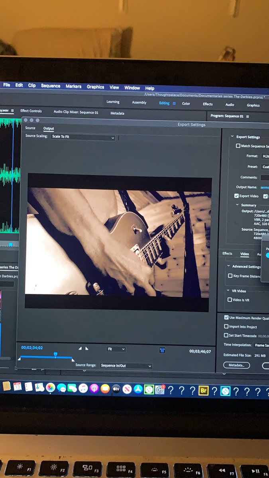Open the Preset dropdown
The height and width of the screenshot is (478, 269).
click(265, 167)
